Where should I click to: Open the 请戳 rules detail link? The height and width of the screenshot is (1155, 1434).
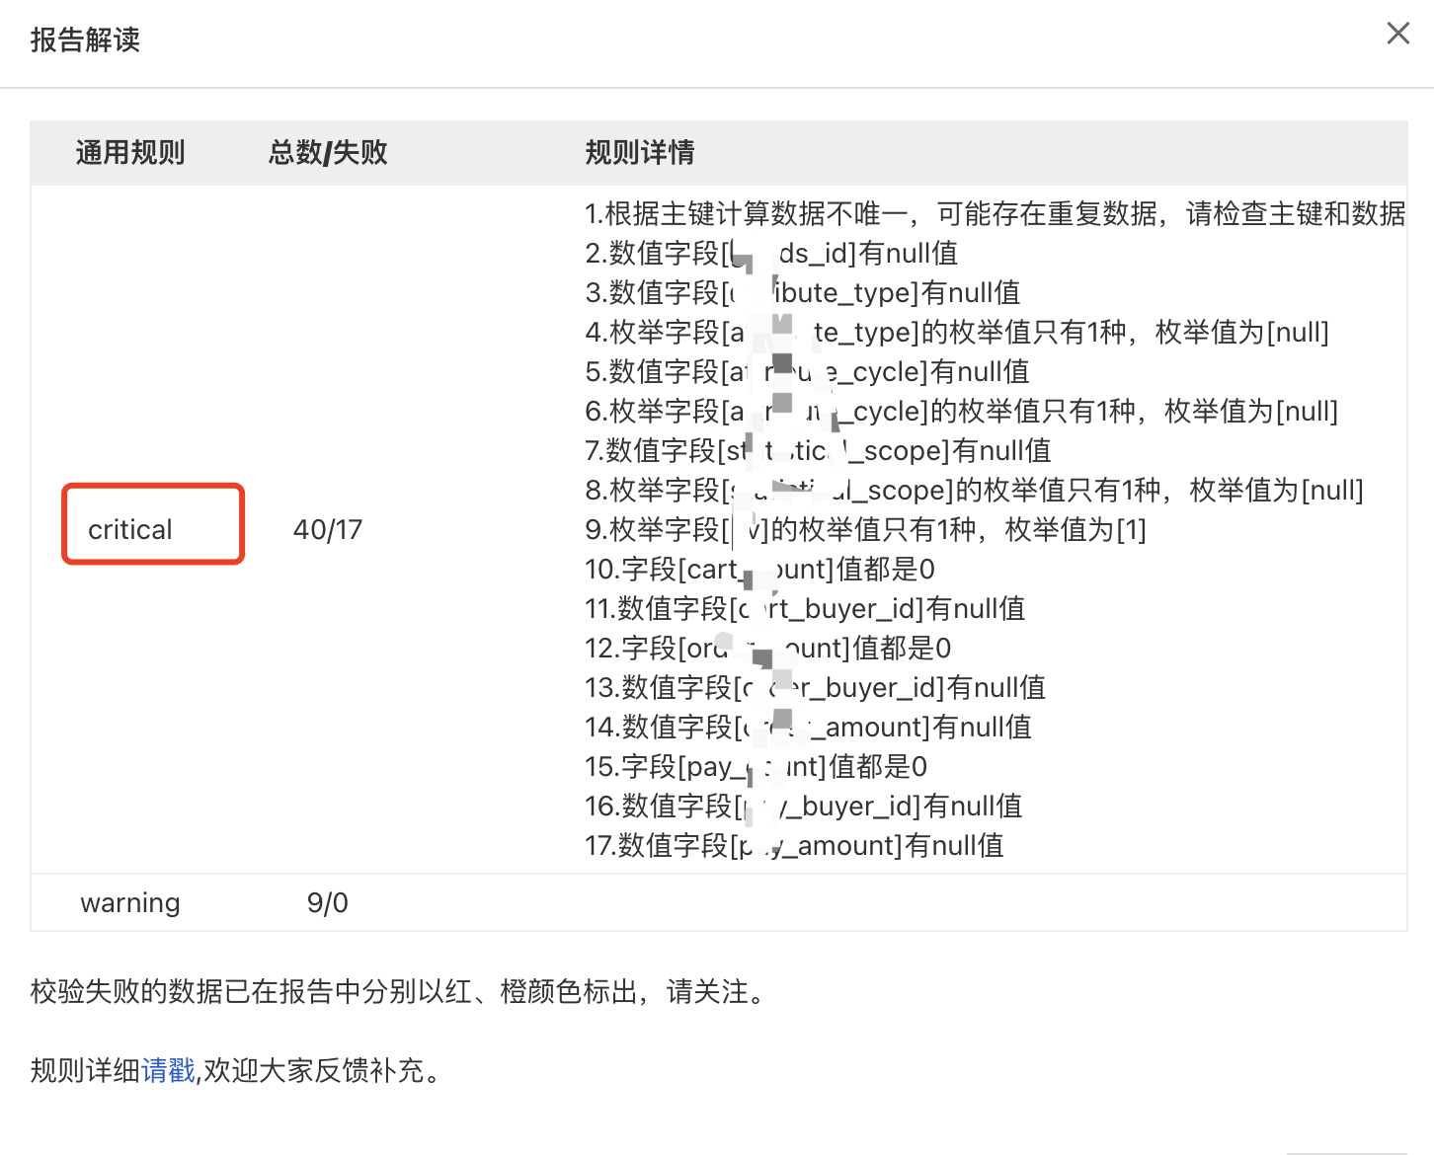point(168,1070)
